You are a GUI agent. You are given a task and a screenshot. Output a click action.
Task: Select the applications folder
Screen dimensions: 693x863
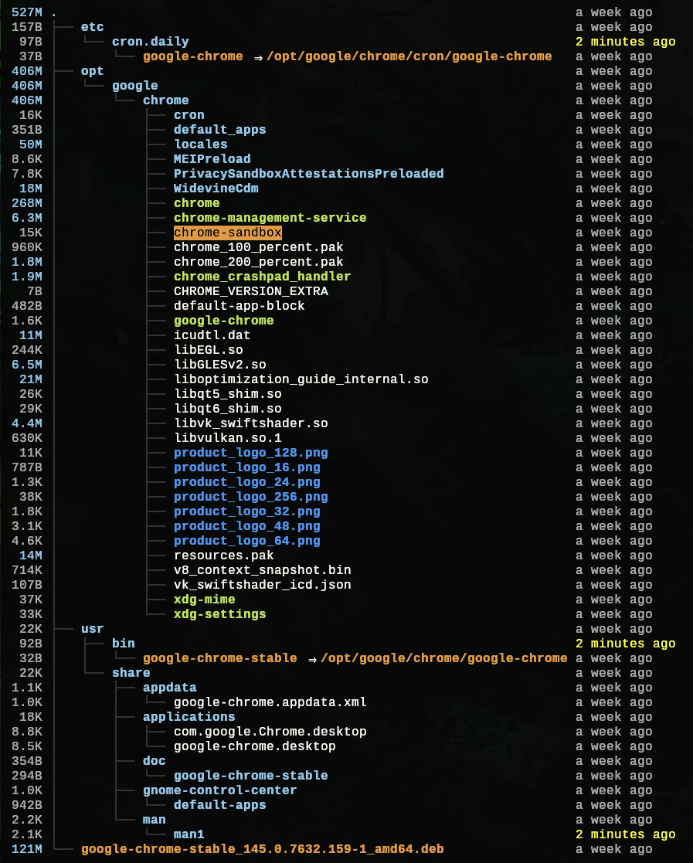pos(189,717)
